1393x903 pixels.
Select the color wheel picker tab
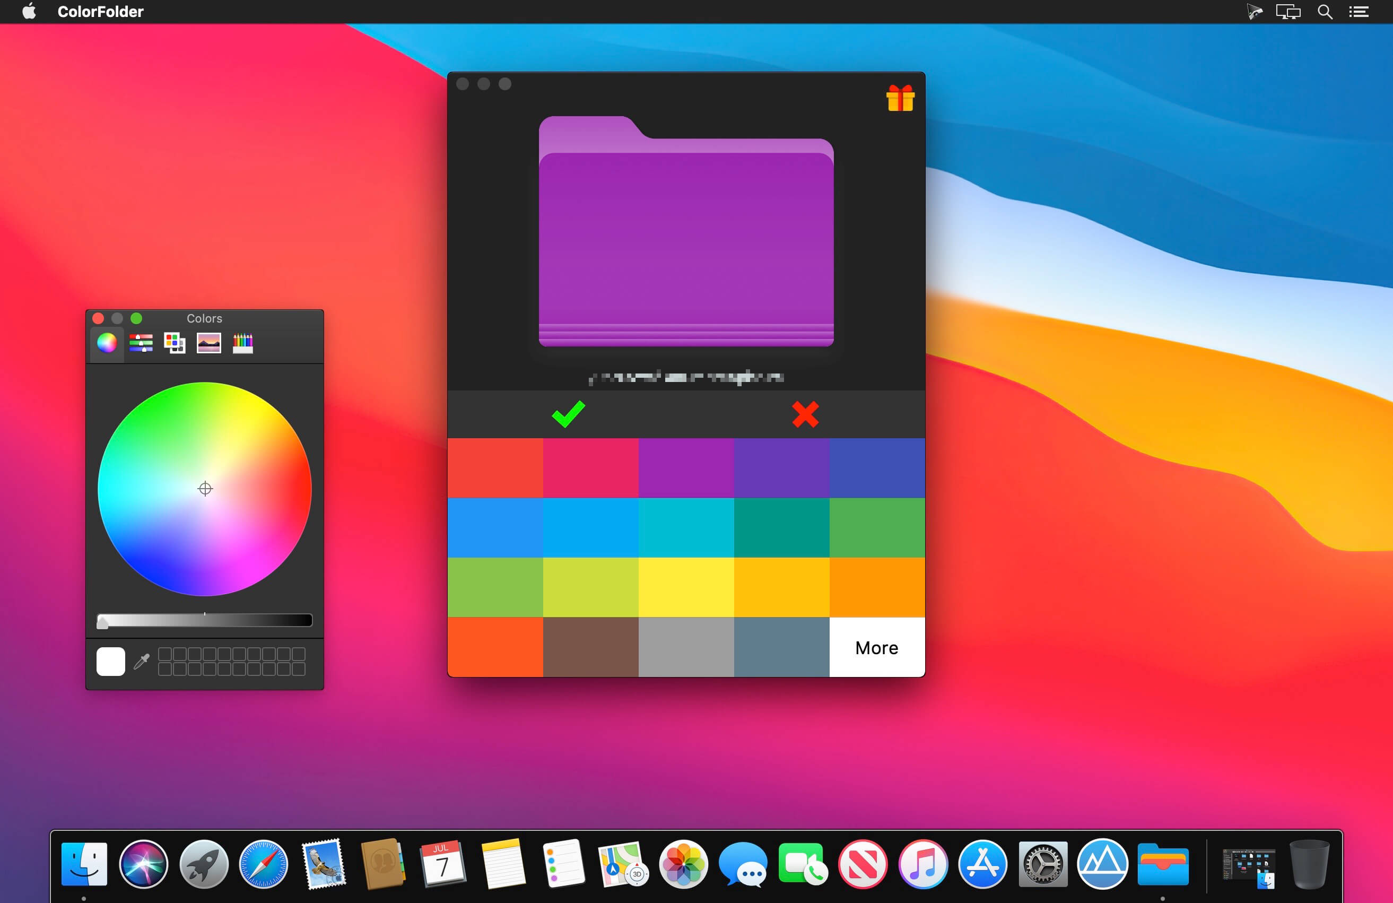coord(107,343)
